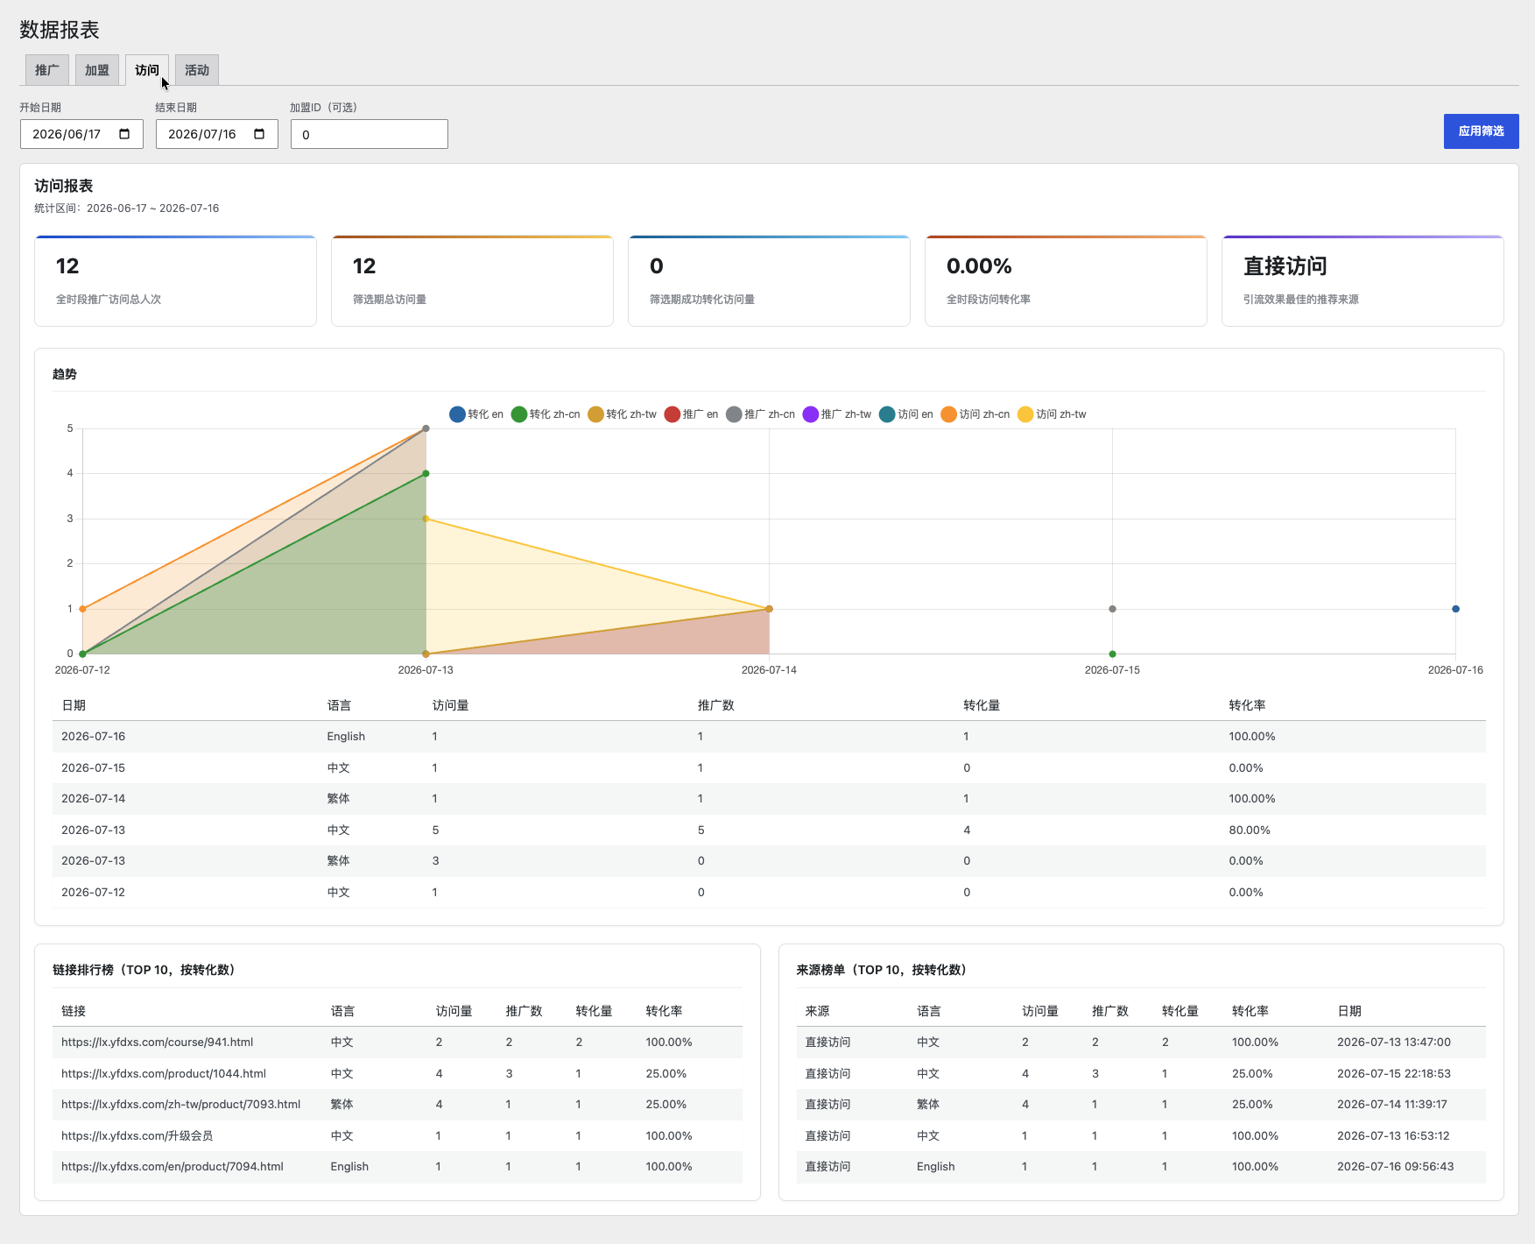Toggle 转化 en legend series
Screen dimensions: 1535x1244
pyautogui.click(x=476, y=414)
